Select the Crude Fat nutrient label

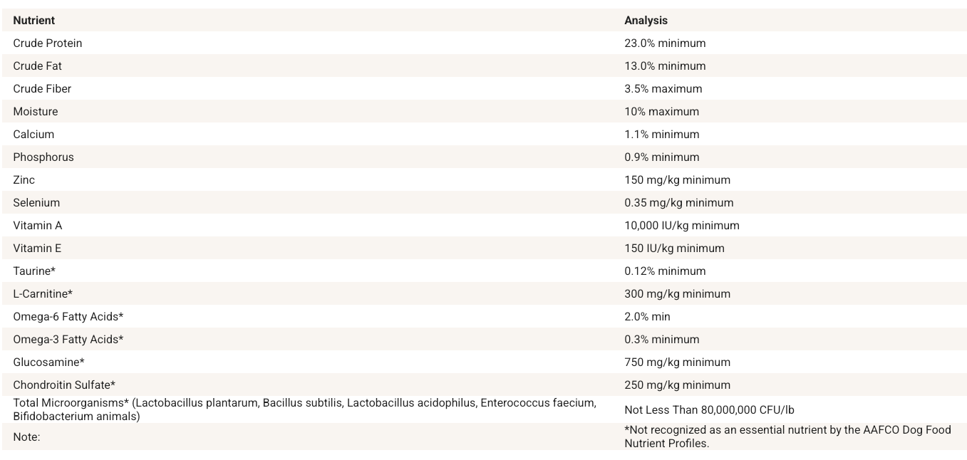click(x=37, y=66)
